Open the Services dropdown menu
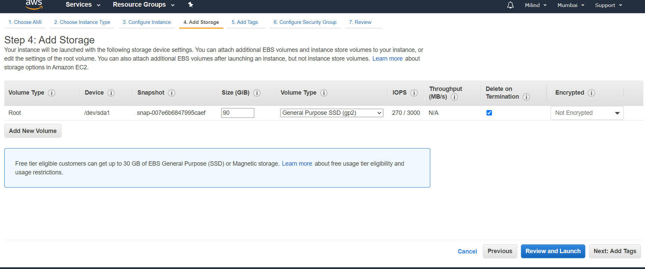The image size is (645, 269). click(83, 5)
